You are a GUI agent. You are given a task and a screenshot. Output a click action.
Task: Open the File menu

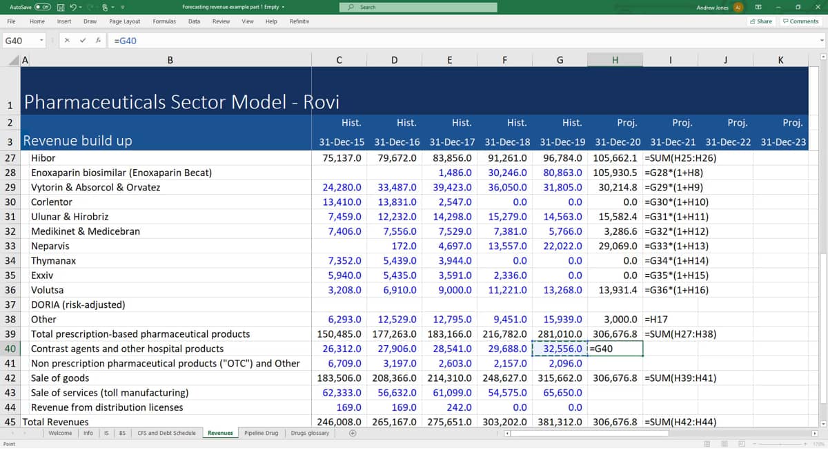12,21
